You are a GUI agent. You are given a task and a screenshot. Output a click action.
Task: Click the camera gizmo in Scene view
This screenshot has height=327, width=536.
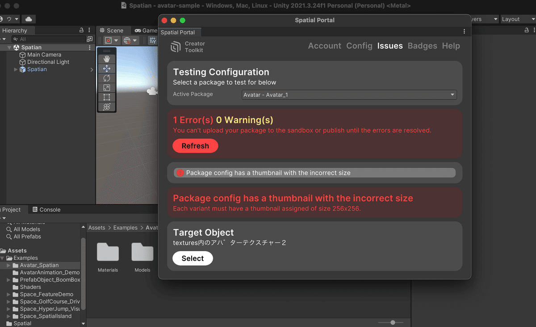point(152,91)
